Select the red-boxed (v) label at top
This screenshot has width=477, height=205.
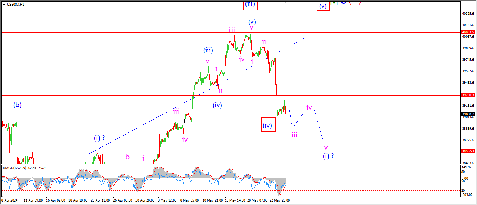[323, 6]
